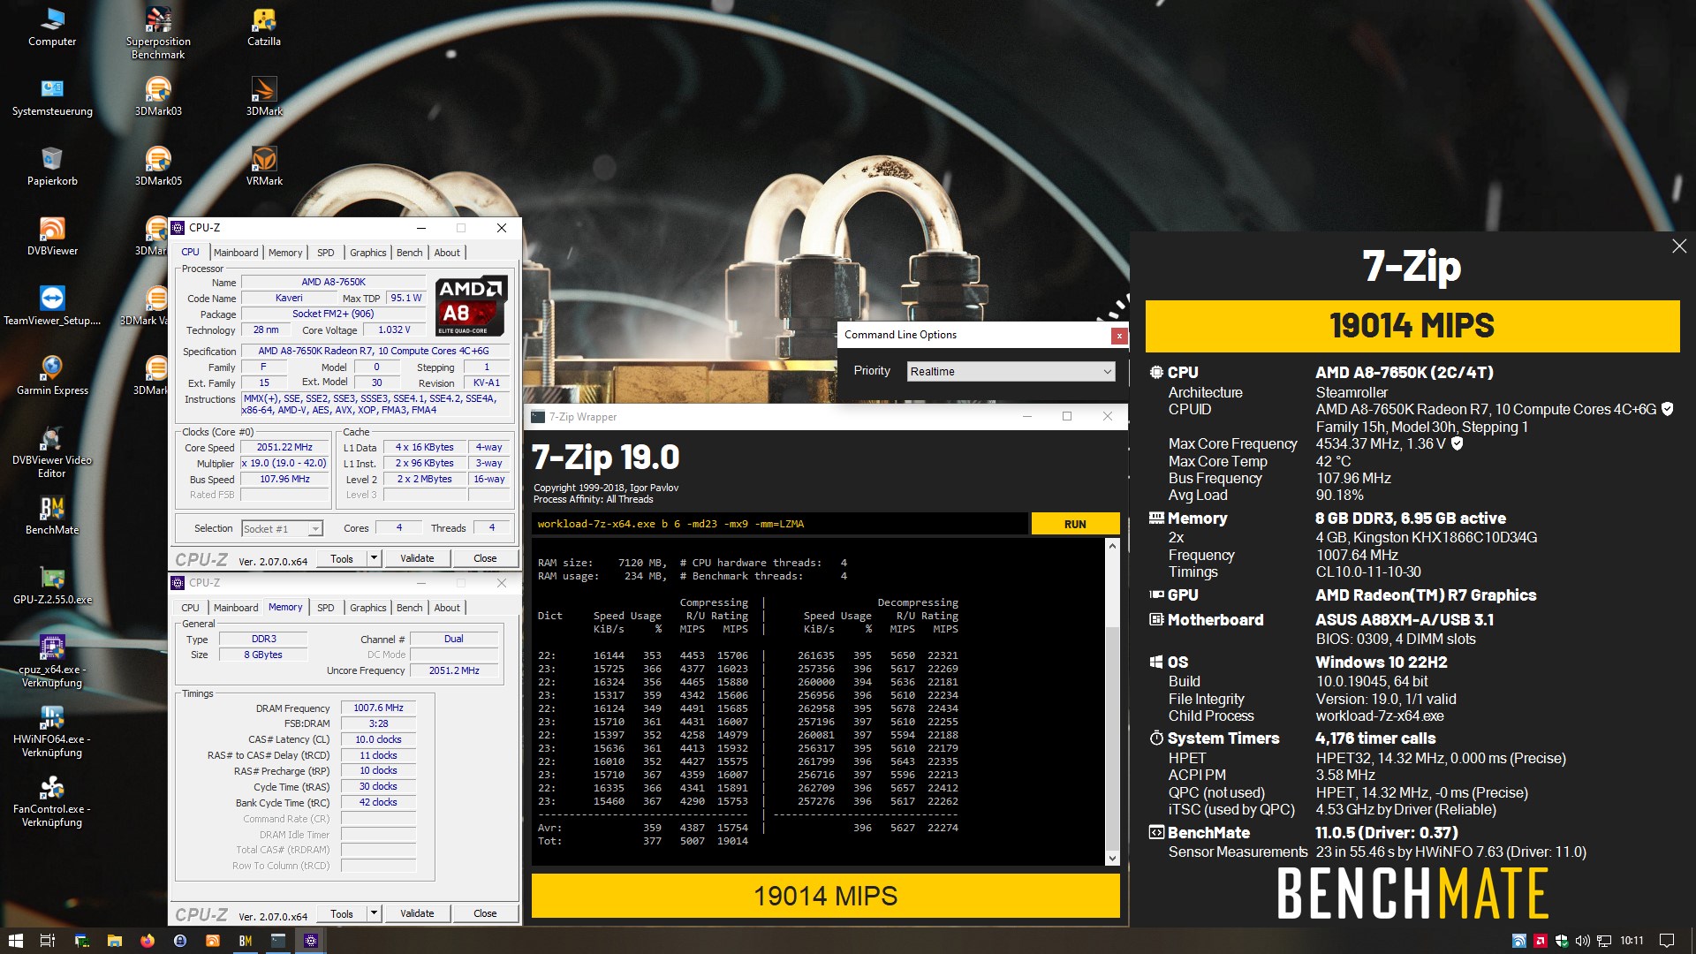Viewport: 1696px width, 954px height.
Task: Switch to Memory tab in the upper CPU-Z window
Action: (285, 253)
